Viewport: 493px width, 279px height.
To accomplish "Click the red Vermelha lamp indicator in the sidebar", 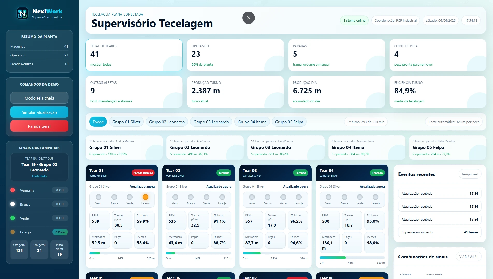I will [13, 190].
